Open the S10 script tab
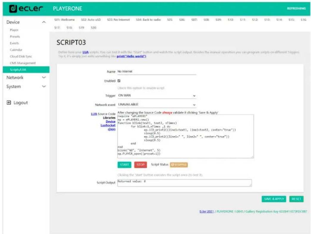The image size is (311, 234). (x=230, y=20)
